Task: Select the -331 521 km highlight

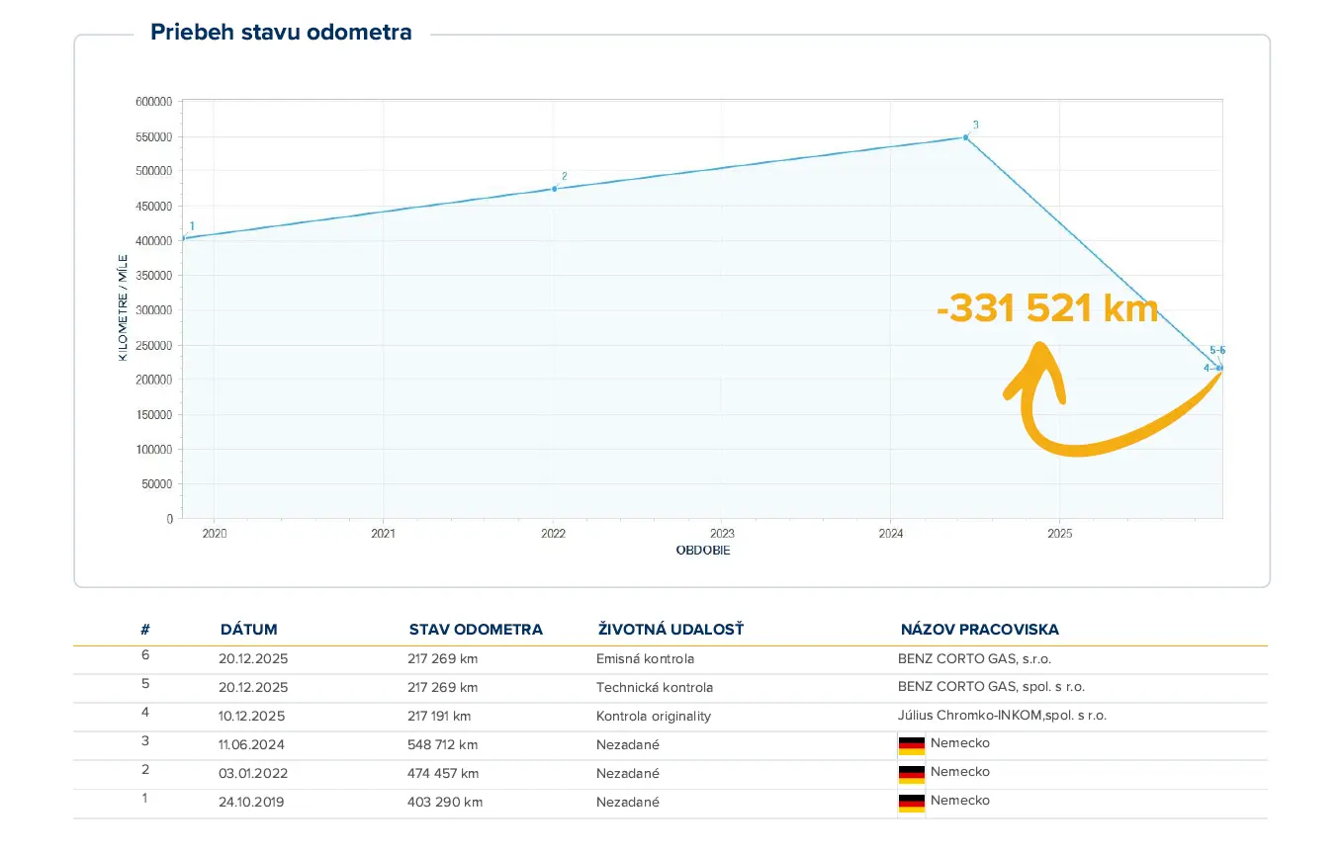Action: pyautogui.click(x=1047, y=308)
